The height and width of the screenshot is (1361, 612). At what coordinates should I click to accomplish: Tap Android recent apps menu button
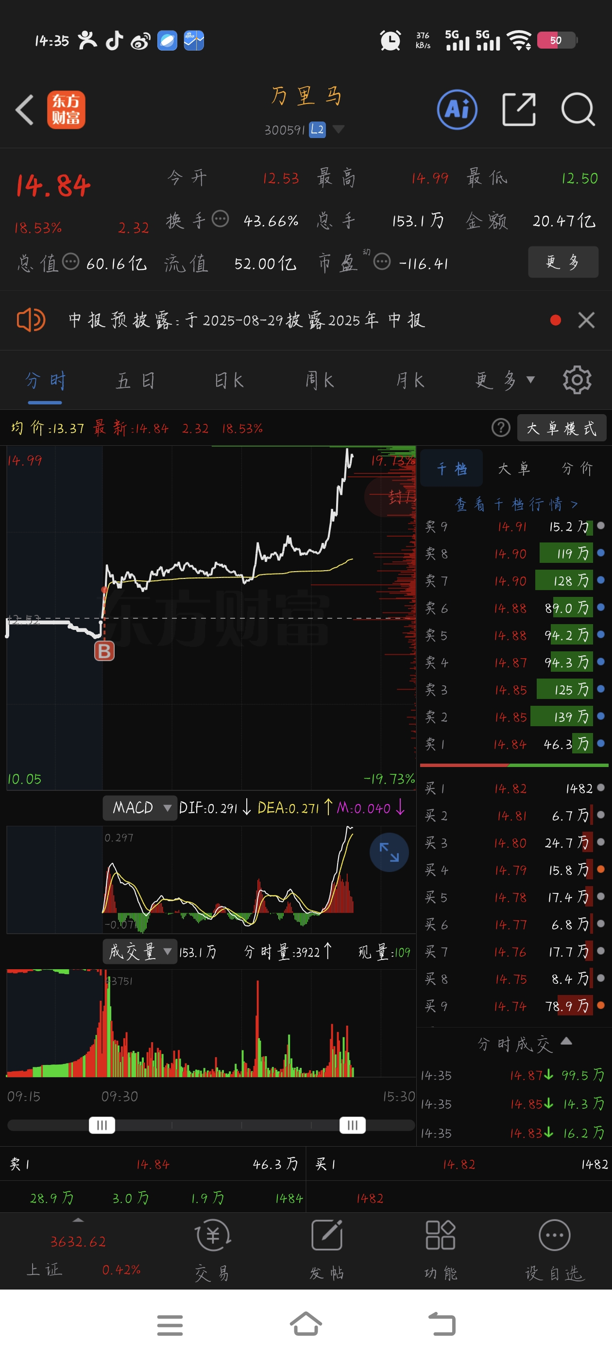[170, 1325]
